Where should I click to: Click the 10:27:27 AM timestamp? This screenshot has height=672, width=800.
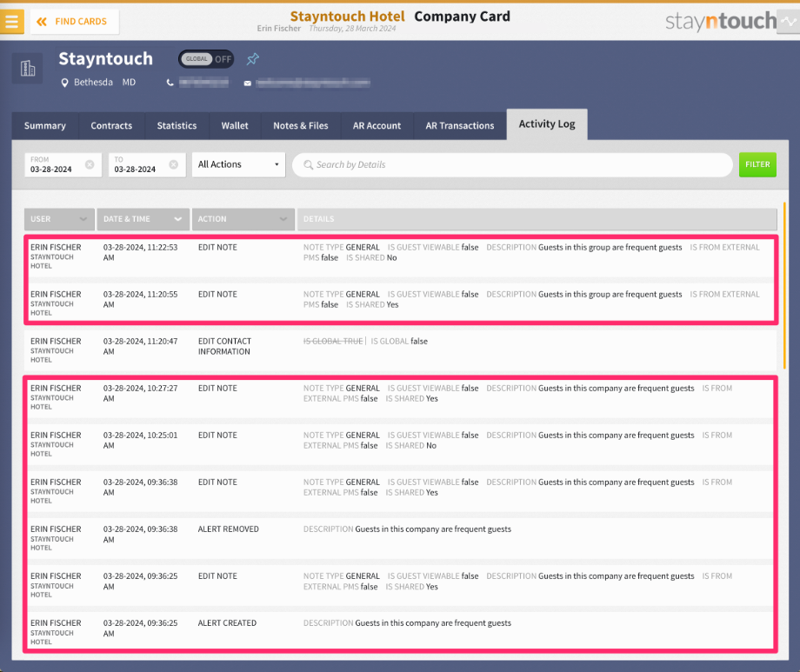point(140,394)
